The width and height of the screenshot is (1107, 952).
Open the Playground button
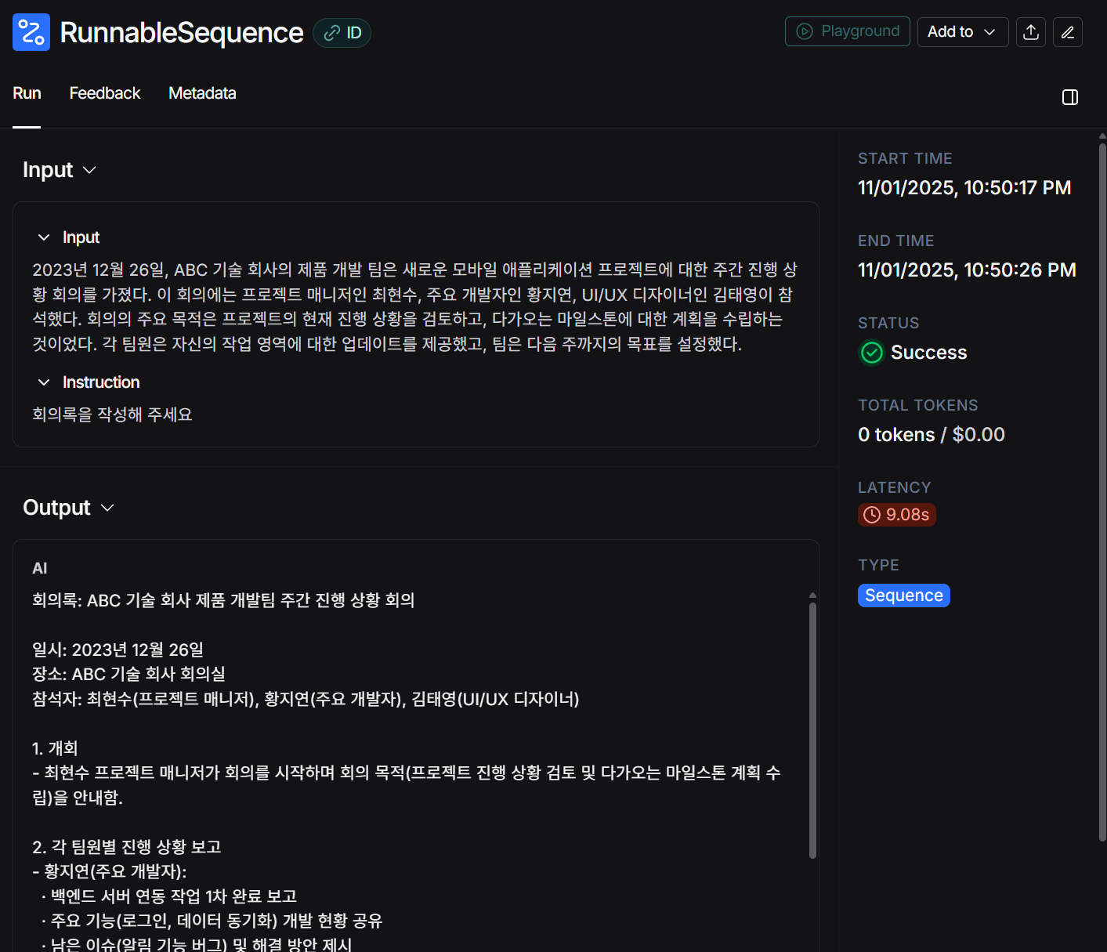tap(848, 31)
